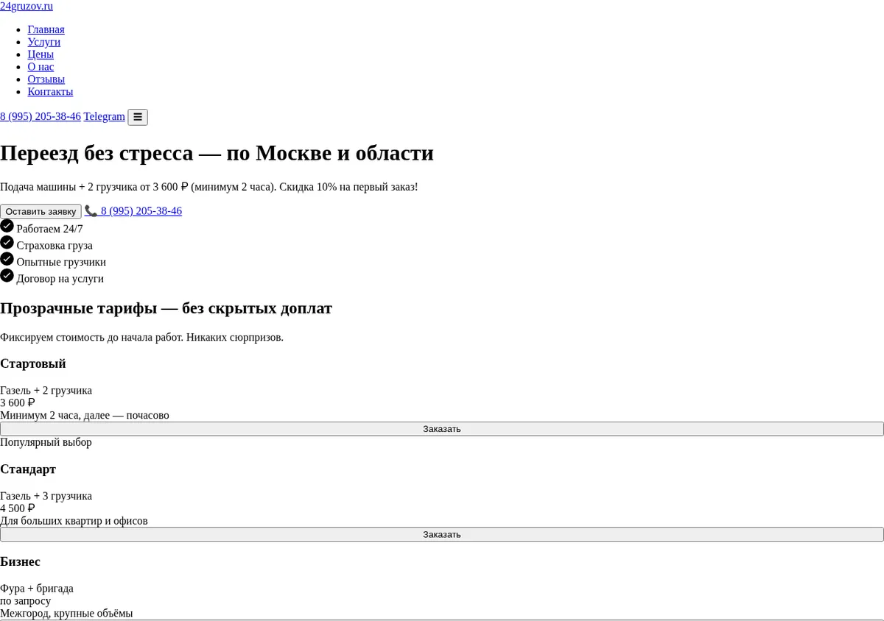Click the Прозрачные тарифы section heading

coord(166,308)
